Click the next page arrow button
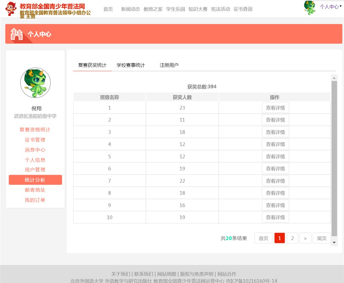This screenshot has width=344, height=283. coord(305,238)
